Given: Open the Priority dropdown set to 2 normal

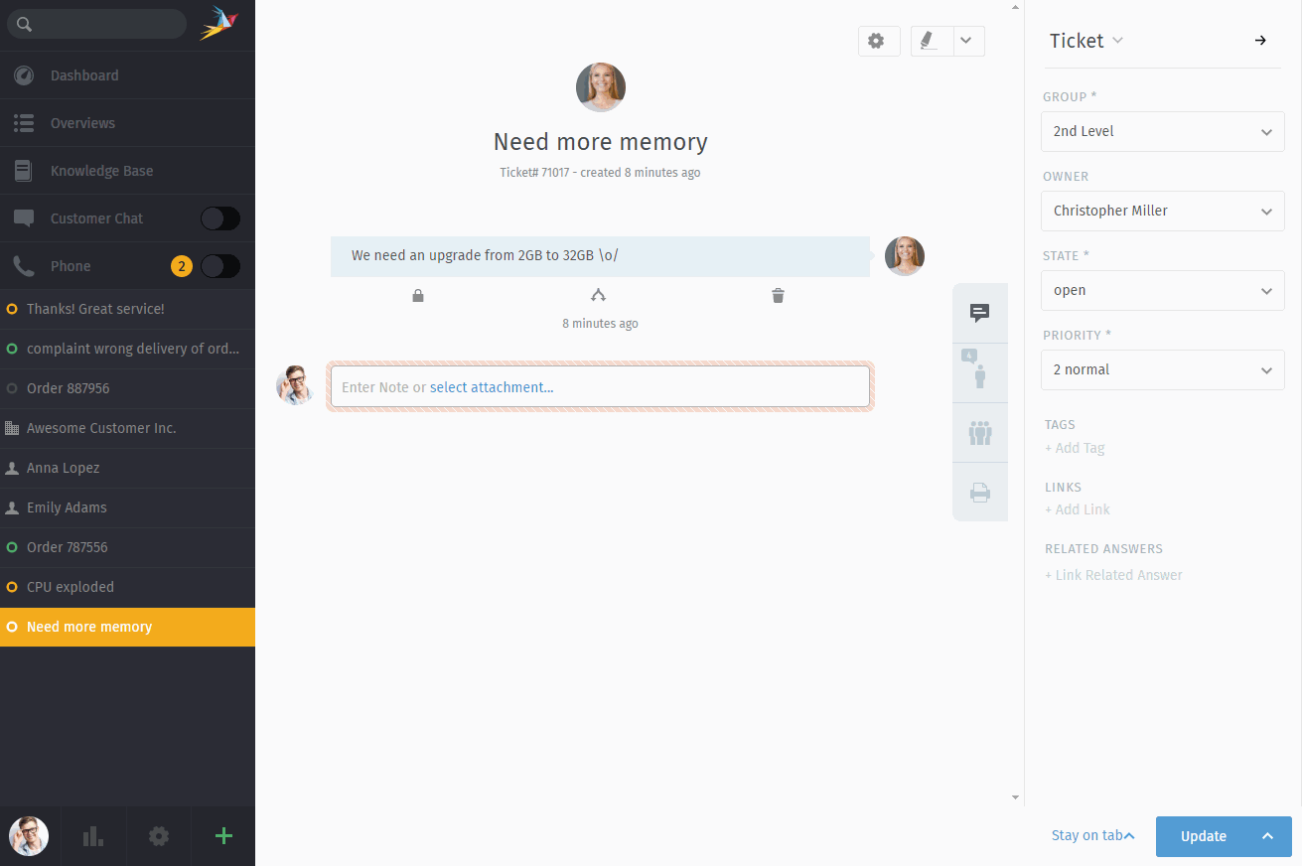Looking at the screenshot, I should pos(1162,369).
